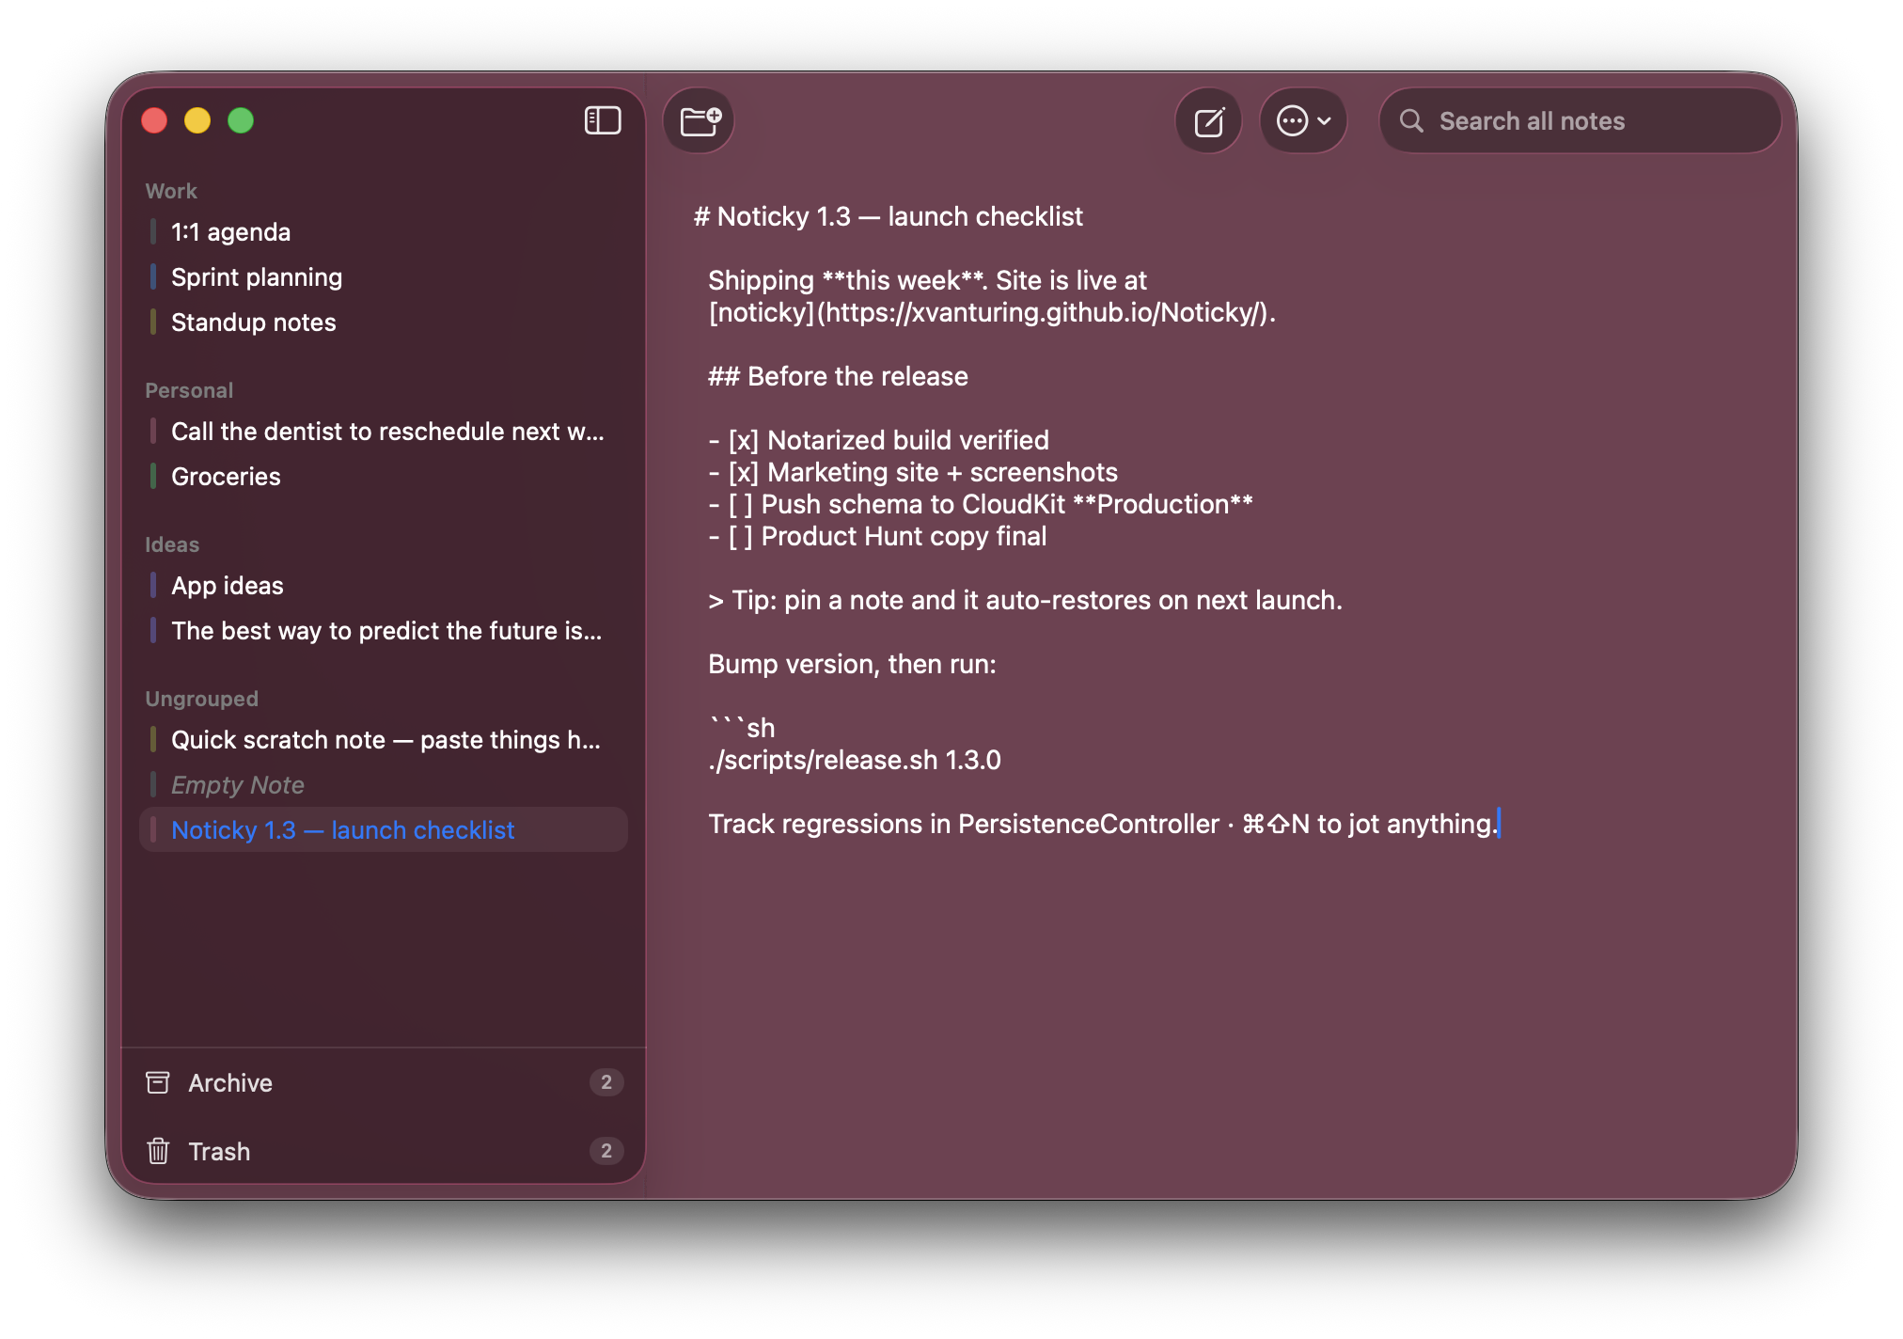Click the App ideas color bar
1903x1339 pixels.
(153, 586)
